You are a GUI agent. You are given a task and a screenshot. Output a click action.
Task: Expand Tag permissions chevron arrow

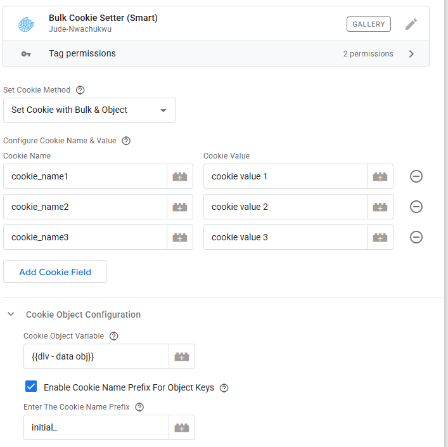tap(411, 54)
